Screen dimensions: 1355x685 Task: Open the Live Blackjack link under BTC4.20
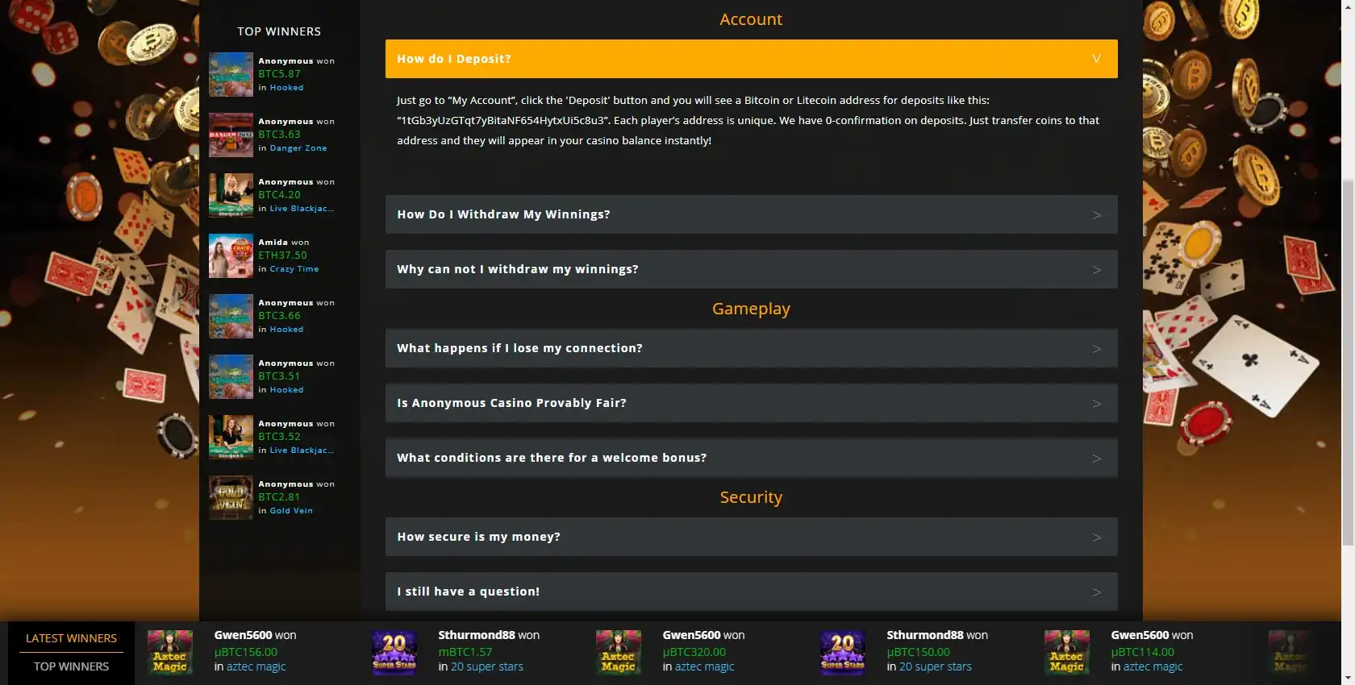(301, 209)
